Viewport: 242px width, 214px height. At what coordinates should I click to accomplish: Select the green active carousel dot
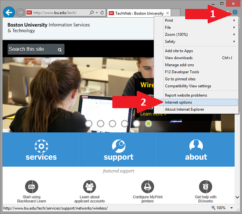click(148, 123)
